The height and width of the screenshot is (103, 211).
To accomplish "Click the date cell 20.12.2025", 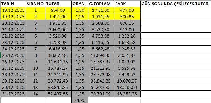I will pos(13,23).
